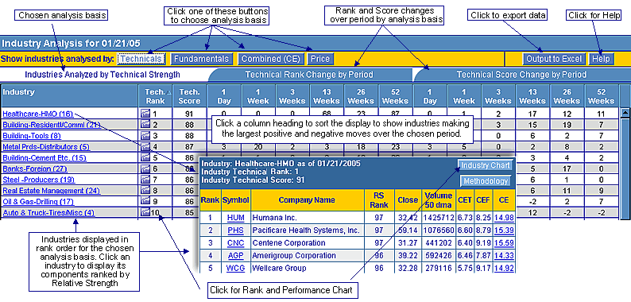Open the CE value 14.98 link
Viewport: 631px width, 302px height.
(504, 218)
